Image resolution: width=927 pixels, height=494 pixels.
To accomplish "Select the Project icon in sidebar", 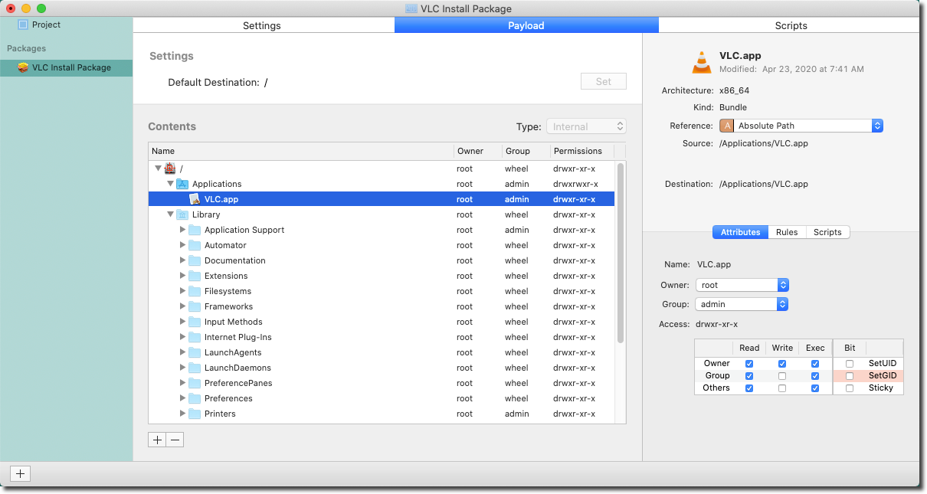I will [x=23, y=25].
